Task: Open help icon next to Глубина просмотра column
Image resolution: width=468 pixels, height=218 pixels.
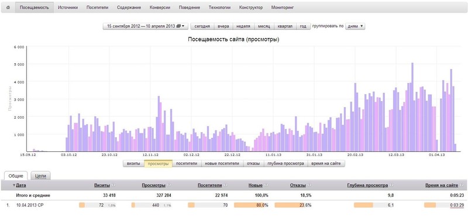Action: (391, 185)
